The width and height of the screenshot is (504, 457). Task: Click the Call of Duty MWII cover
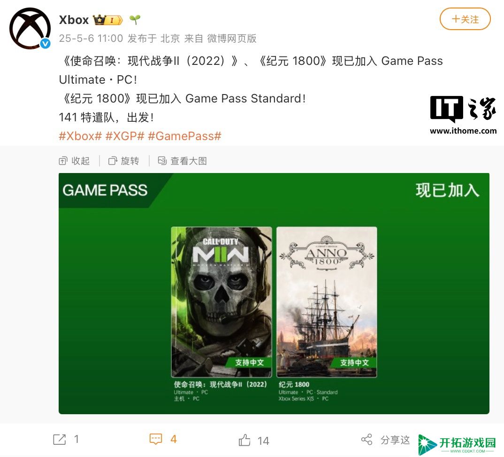(221, 302)
